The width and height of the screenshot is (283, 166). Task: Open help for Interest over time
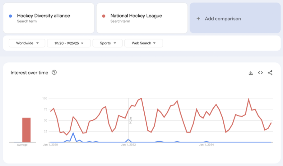point(54,72)
